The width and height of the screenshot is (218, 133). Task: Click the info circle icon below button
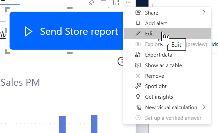pos(121,61)
